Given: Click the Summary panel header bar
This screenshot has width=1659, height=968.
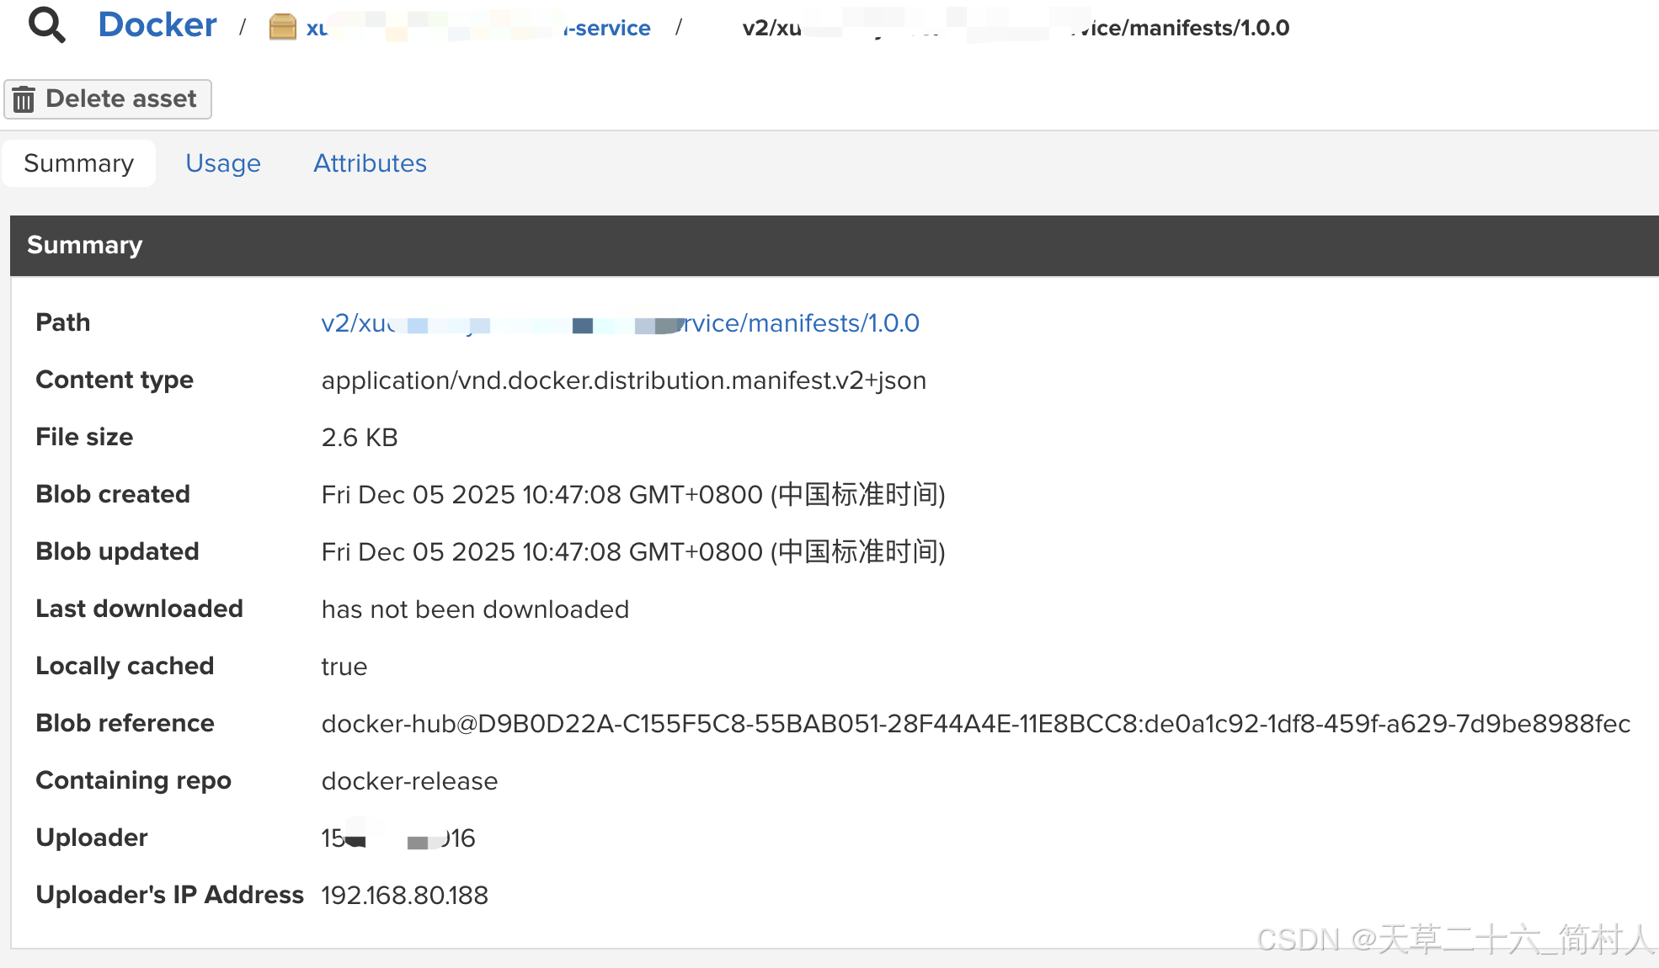Looking at the screenshot, I should point(834,245).
